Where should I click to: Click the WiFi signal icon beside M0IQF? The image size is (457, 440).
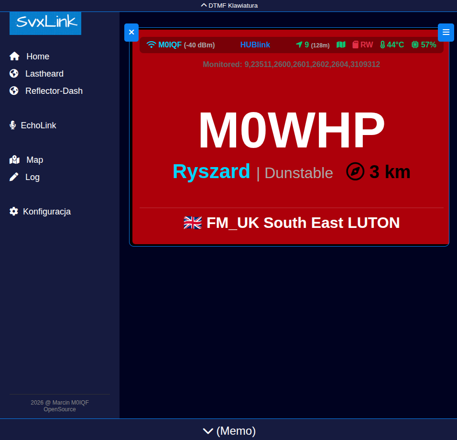click(151, 45)
